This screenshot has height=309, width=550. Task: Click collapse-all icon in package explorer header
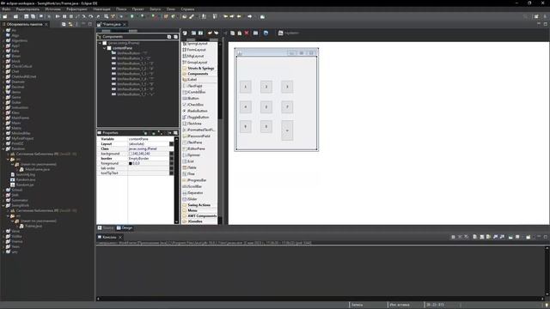(x=64, y=24)
